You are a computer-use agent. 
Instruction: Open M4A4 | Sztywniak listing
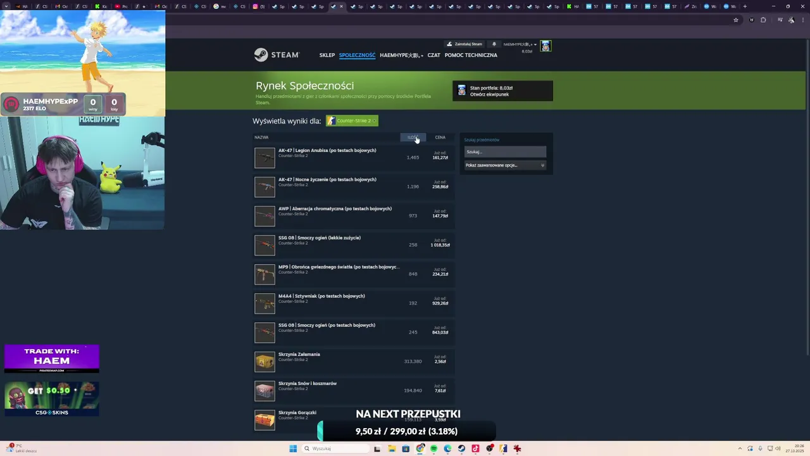tap(354, 303)
